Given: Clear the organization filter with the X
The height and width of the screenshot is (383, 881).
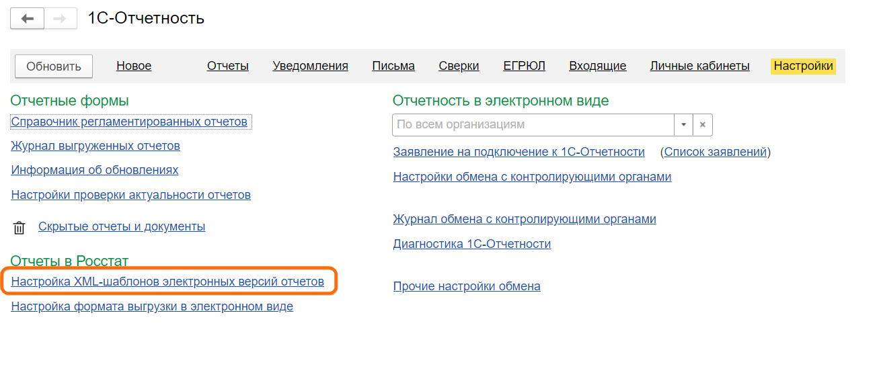Looking at the screenshot, I should [x=703, y=125].
